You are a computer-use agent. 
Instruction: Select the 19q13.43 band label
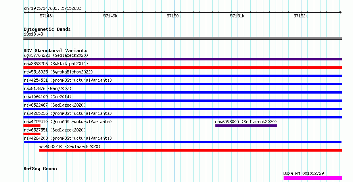tap(33, 34)
